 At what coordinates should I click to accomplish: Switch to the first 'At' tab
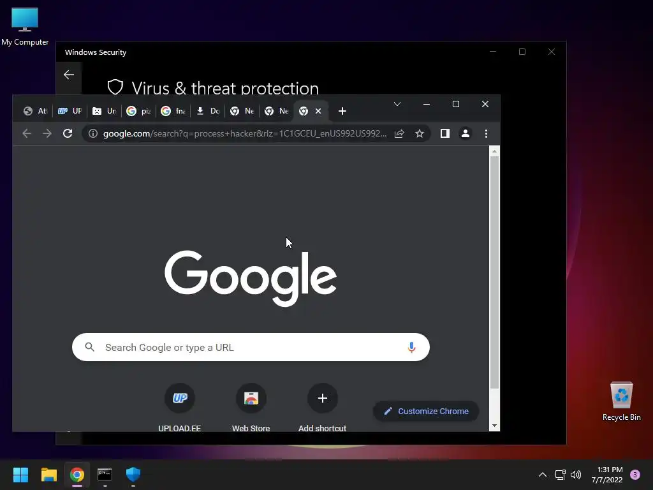(x=36, y=111)
